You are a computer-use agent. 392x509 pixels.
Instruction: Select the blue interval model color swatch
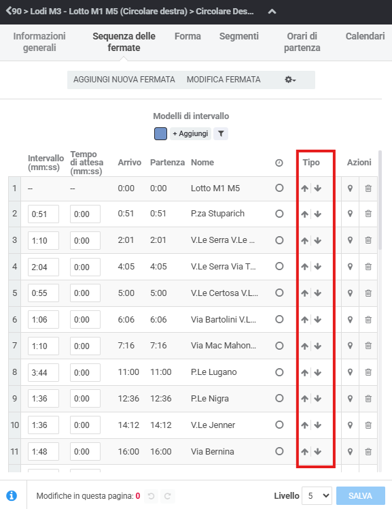(160, 134)
